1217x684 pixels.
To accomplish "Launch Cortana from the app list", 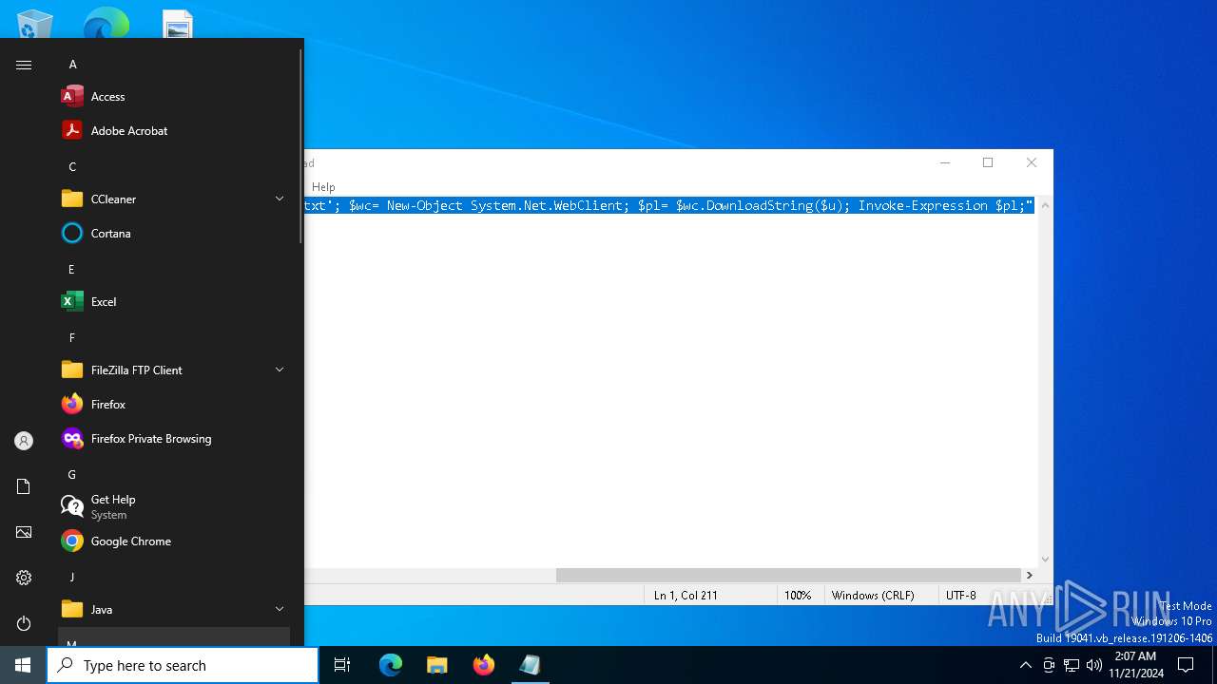I will 173,233.
